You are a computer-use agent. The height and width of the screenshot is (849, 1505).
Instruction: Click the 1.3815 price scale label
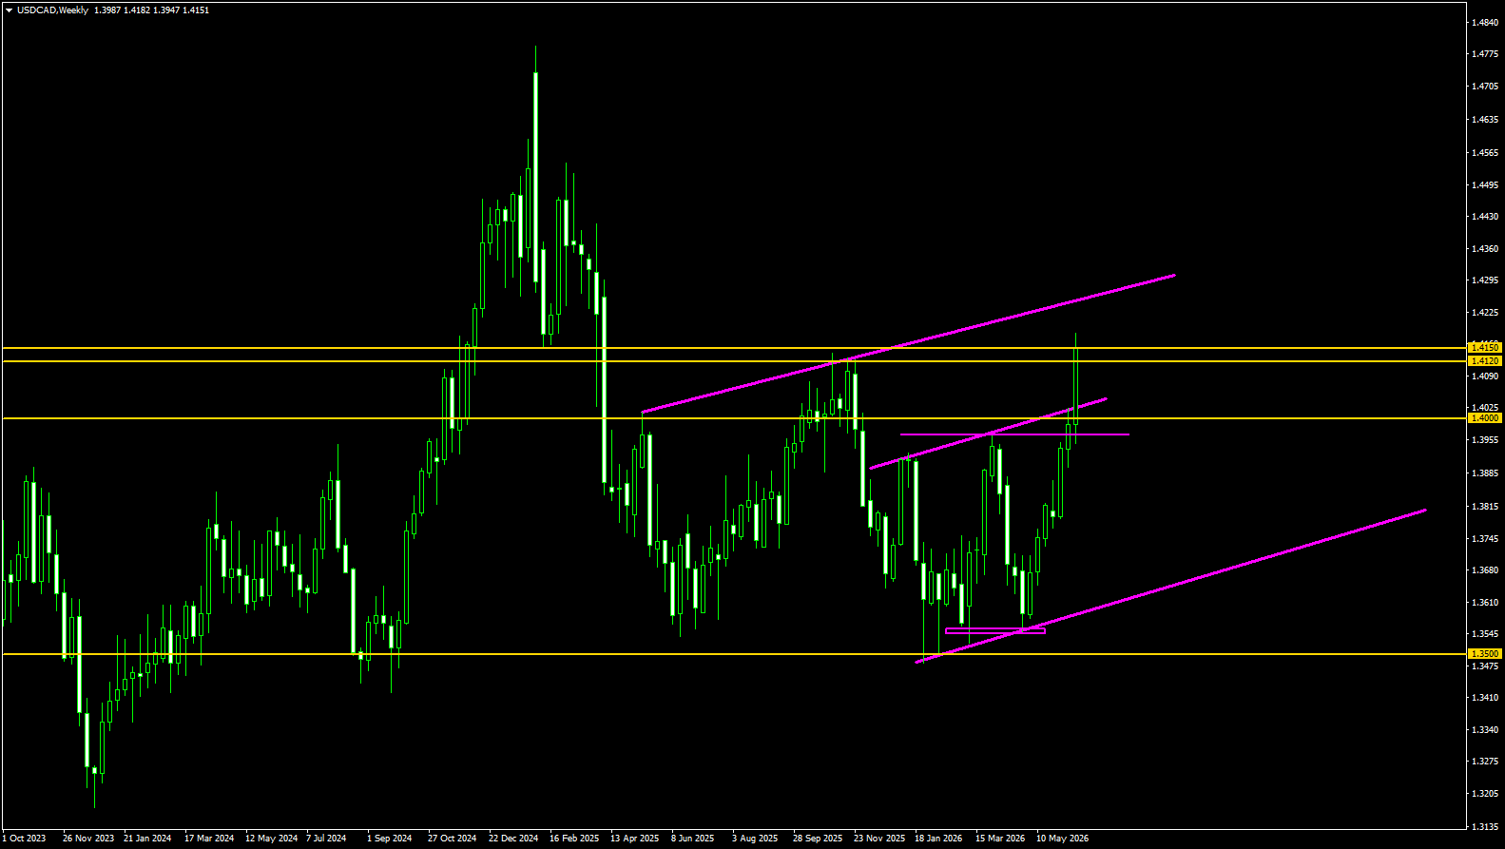pyautogui.click(x=1485, y=507)
